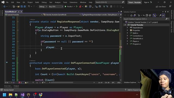Open the Profile 1 launch dropdown arrow

[74, 7]
